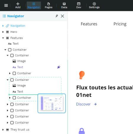
Task: Open the Settings gear panel
Action: pos(94,5)
